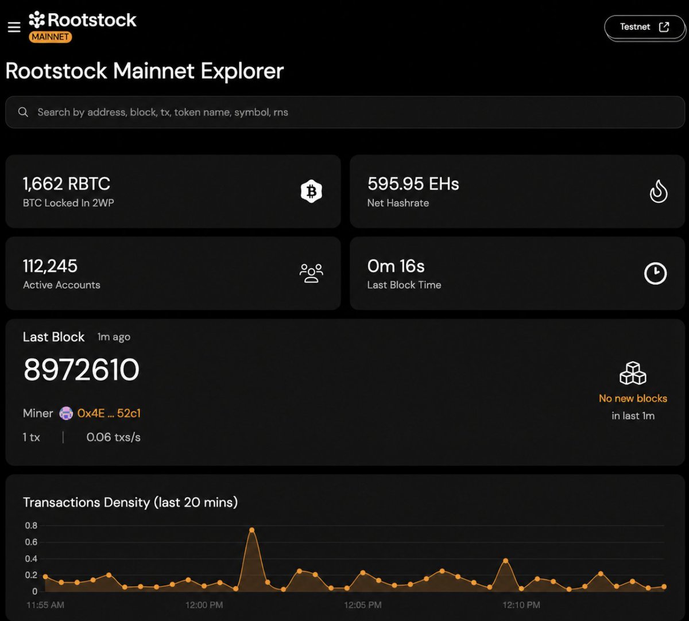Click the Active Accounts people icon
This screenshot has width=689, height=621.
[311, 273]
